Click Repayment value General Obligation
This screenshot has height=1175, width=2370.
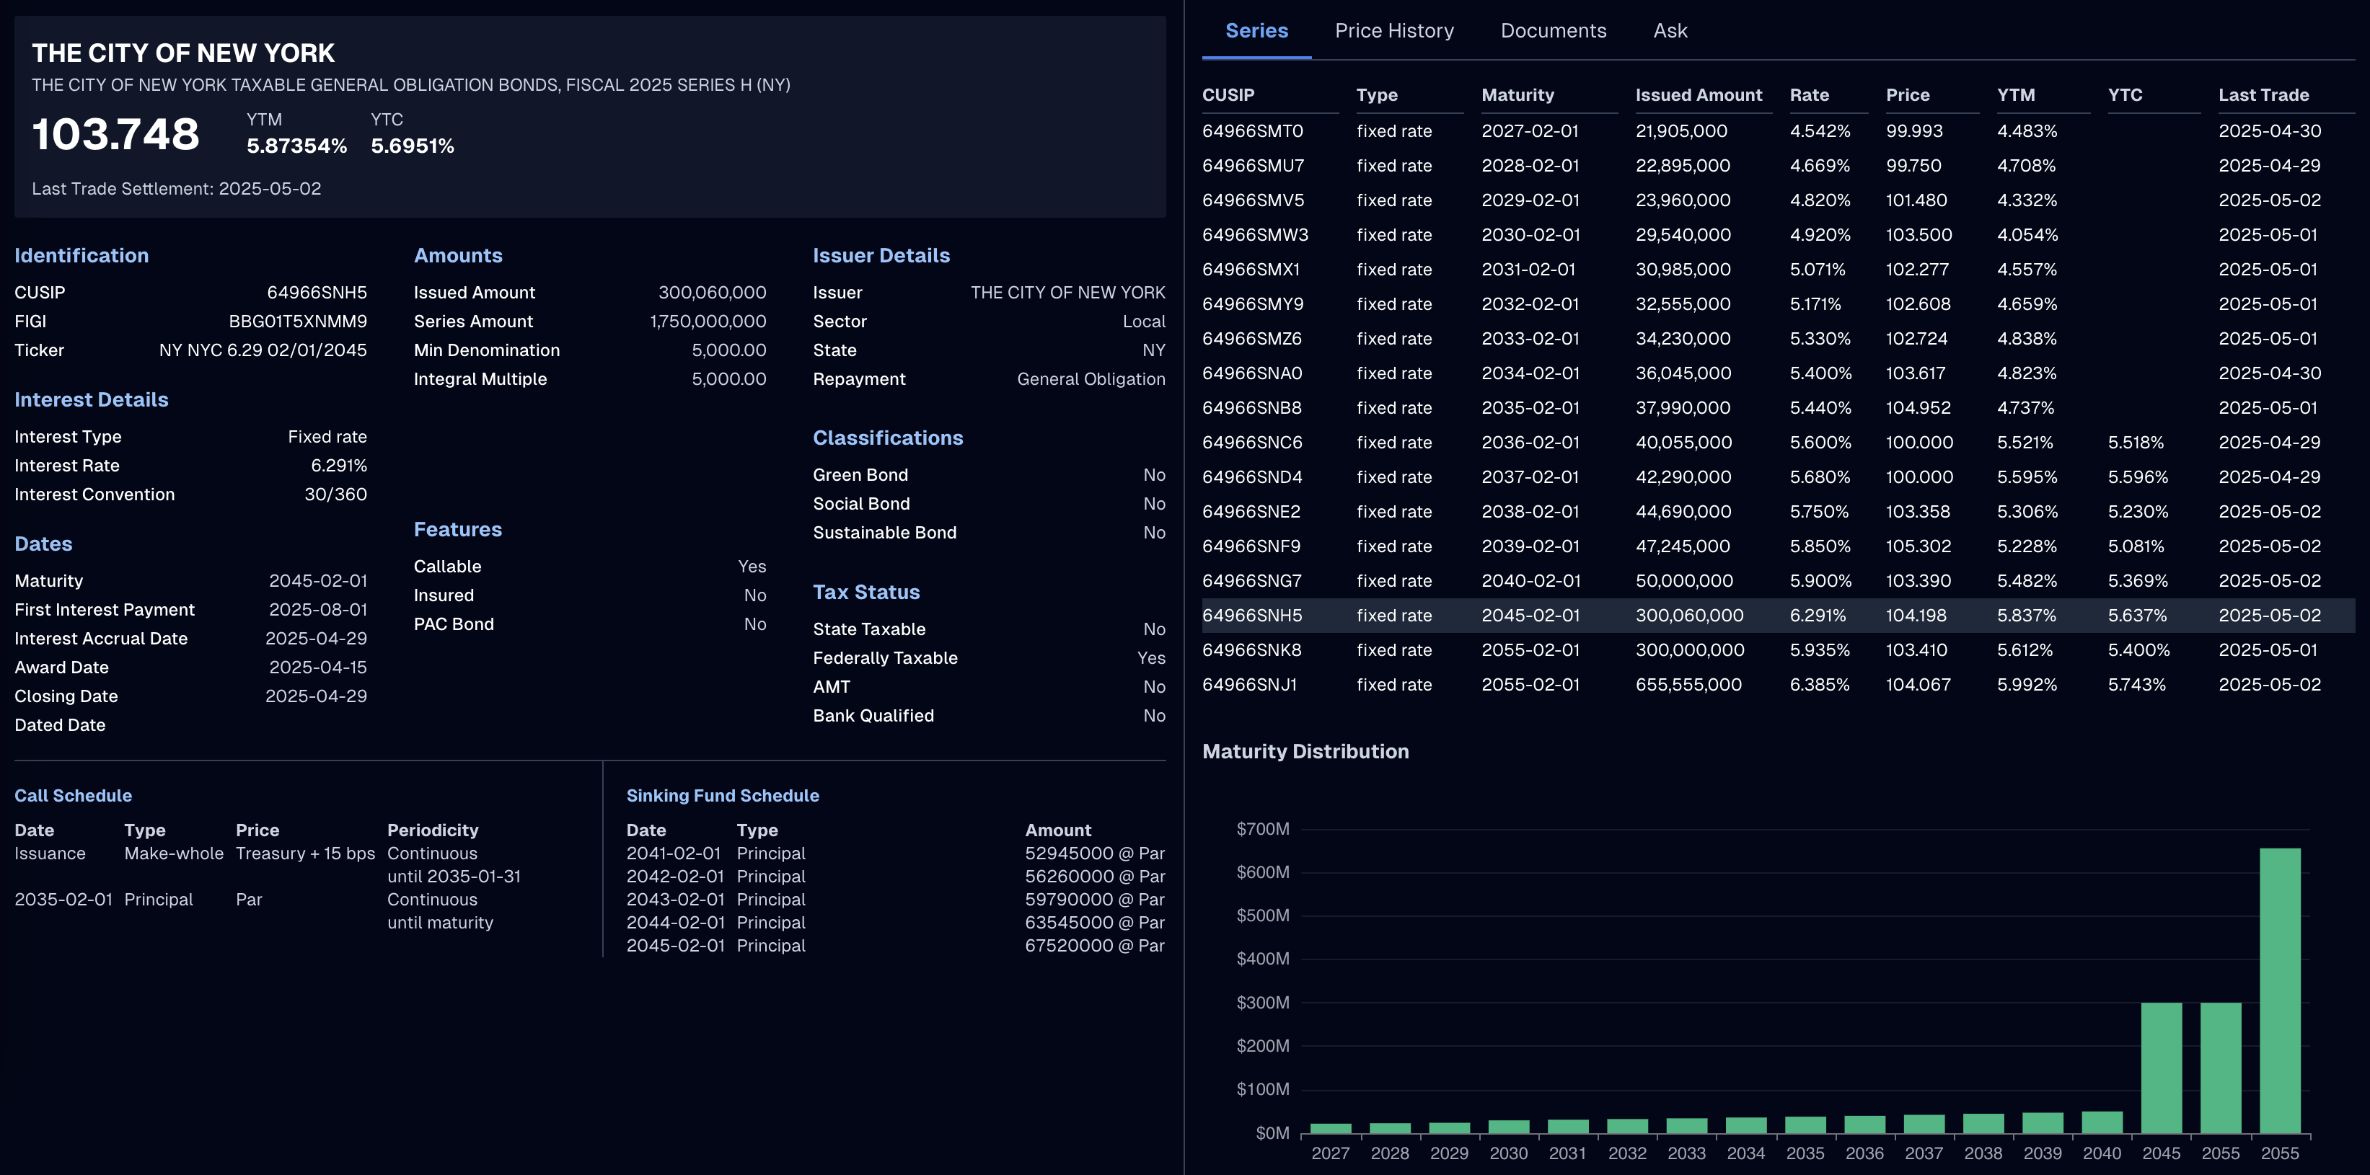pos(1091,378)
